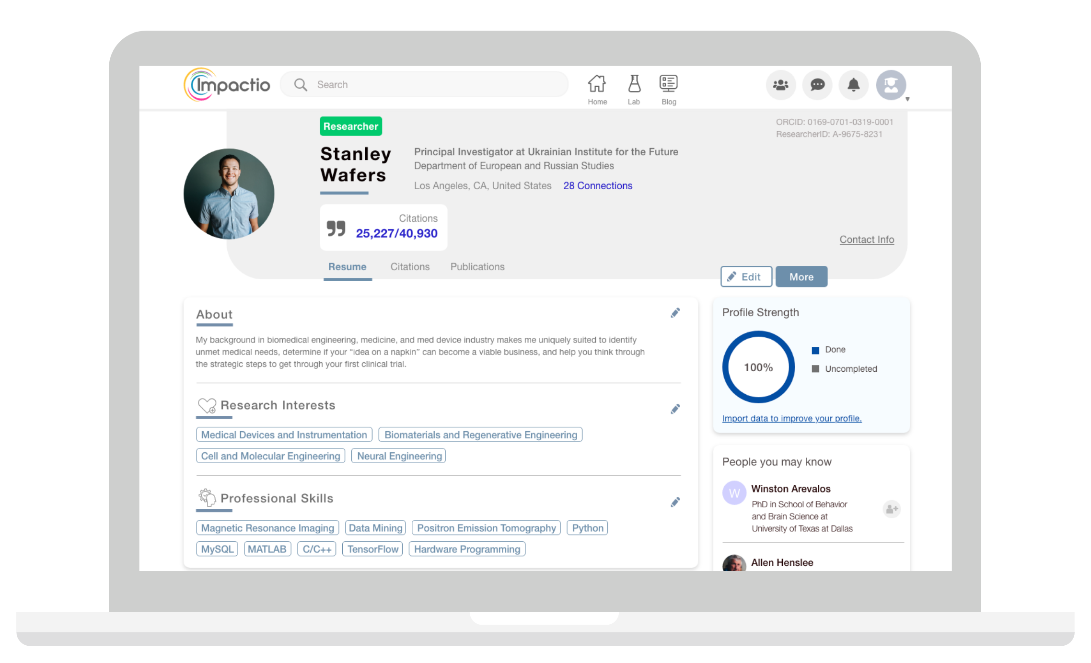Click citations count 25,227/40,930
The height and width of the screenshot is (663, 1091).
click(396, 233)
